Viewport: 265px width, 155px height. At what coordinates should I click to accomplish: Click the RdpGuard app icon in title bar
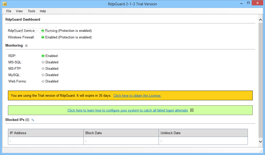tap(4, 4)
